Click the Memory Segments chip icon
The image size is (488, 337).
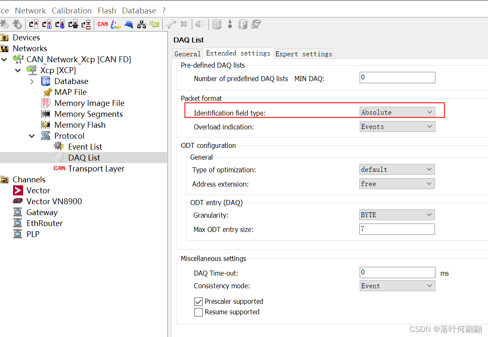point(45,114)
